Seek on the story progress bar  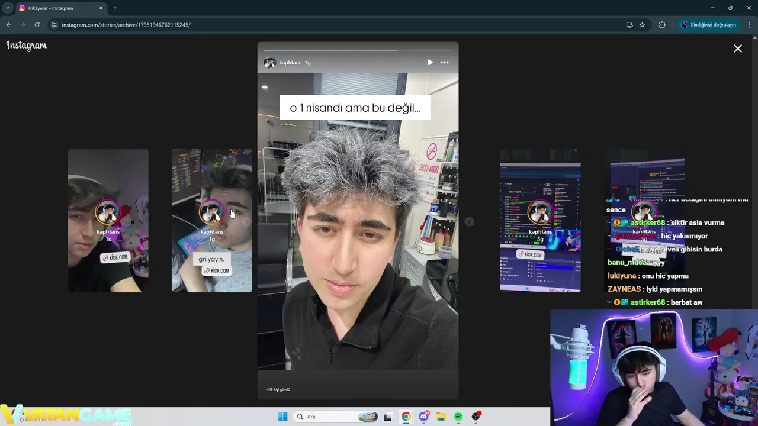pos(358,50)
